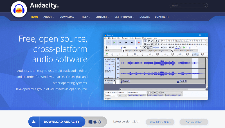This screenshot has height=128, width=225.
Task: Select the Envelope tool
Action: click(148, 41)
